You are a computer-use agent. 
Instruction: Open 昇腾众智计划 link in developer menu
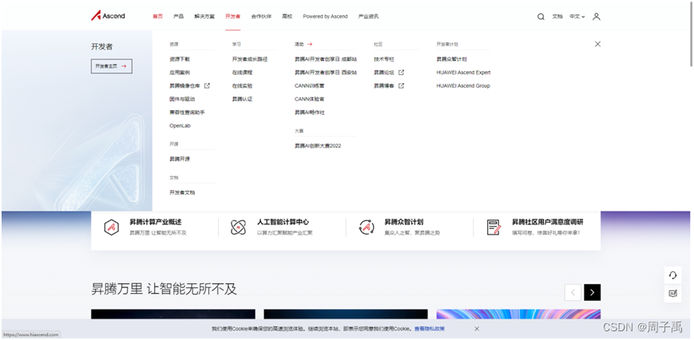(451, 59)
